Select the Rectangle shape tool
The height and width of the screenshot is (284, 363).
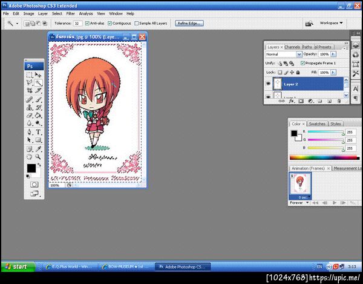click(38, 140)
